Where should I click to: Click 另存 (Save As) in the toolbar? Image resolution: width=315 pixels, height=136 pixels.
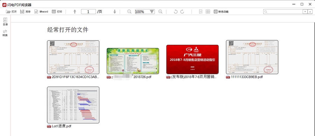click(25, 12)
